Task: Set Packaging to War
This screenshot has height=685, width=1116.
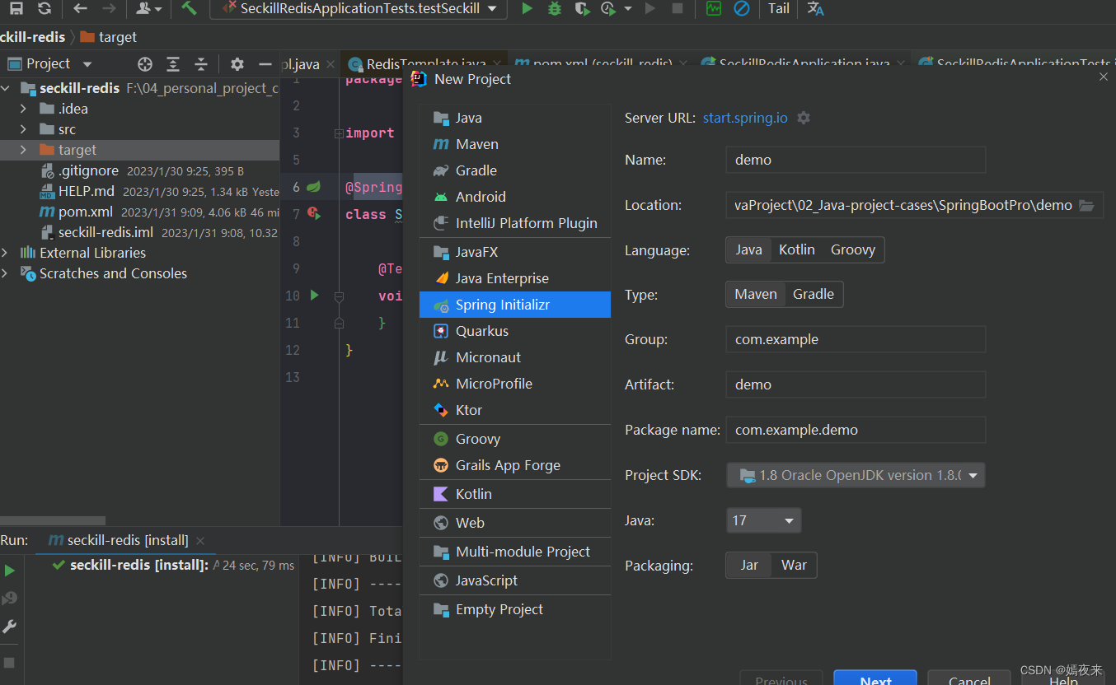Action: click(x=794, y=565)
